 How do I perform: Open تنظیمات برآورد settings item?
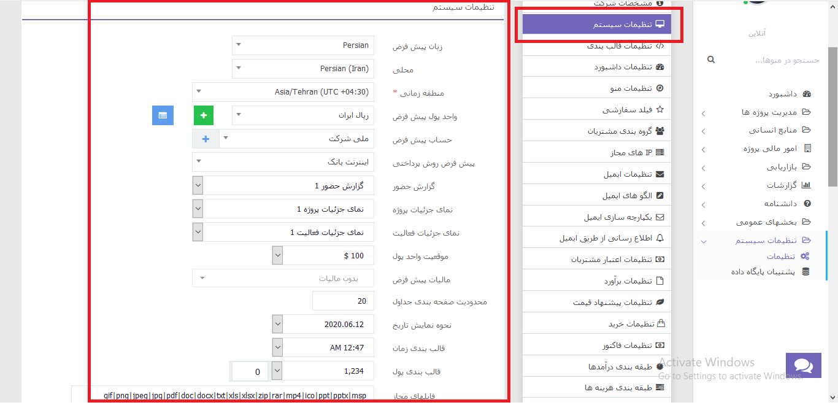click(597, 281)
